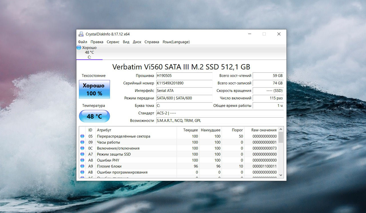Open the Вид menu
This screenshot has width=366, height=213.
(x=126, y=42)
